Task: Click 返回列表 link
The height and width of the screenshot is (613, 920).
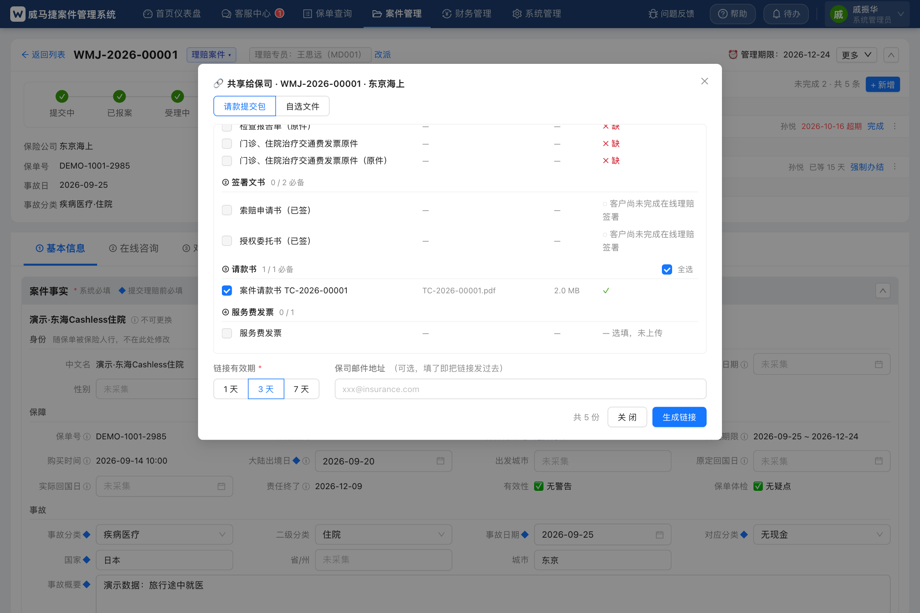Action: point(43,55)
